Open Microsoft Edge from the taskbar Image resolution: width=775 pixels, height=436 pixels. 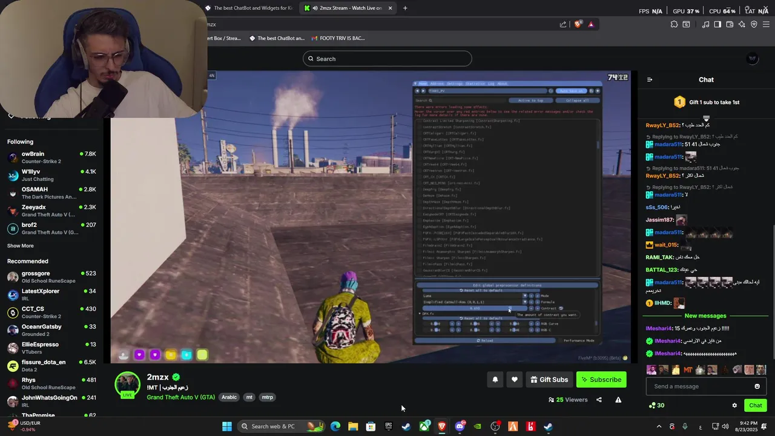pos(335,426)
